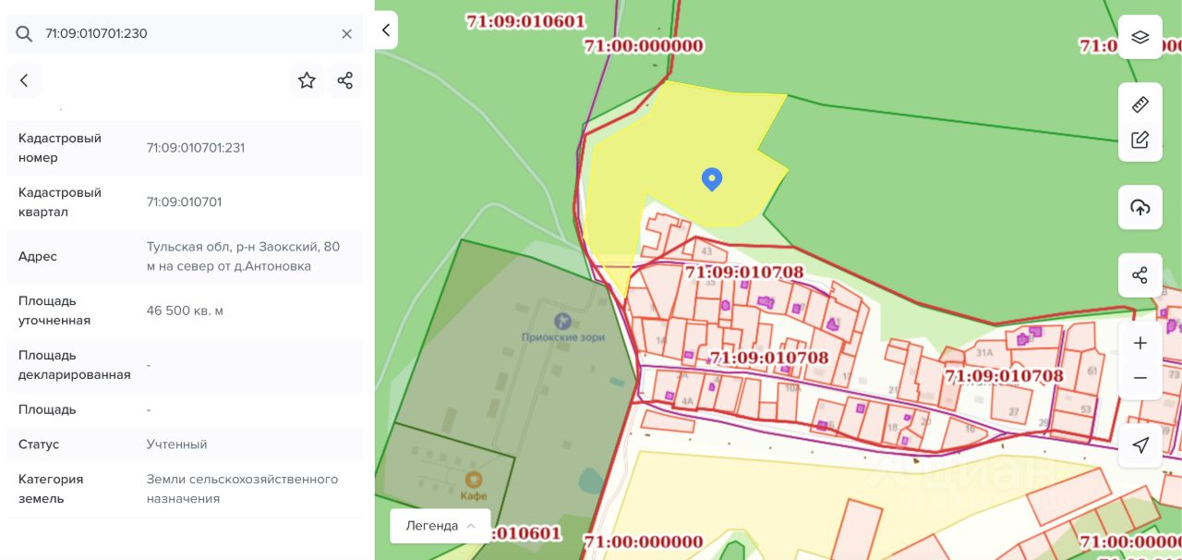
Task: Zoom in with the plus button
Action: click(1140, 343)
